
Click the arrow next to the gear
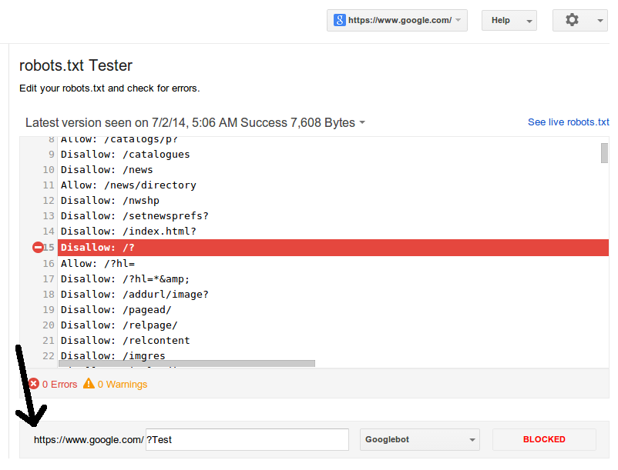coord(600,21)
